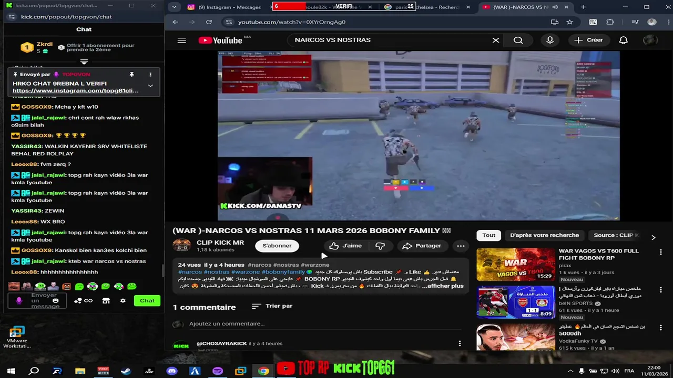Click the Créer button on YouTube
The image size is (673, 378).
(589, 40)
